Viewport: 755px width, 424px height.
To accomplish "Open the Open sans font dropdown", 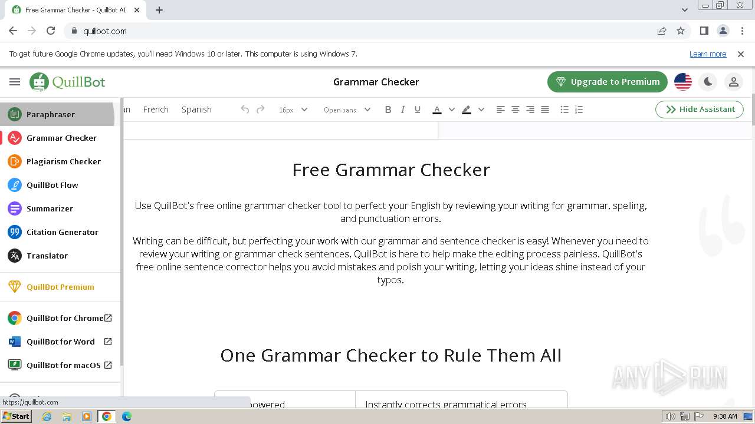I will [347, 110].
